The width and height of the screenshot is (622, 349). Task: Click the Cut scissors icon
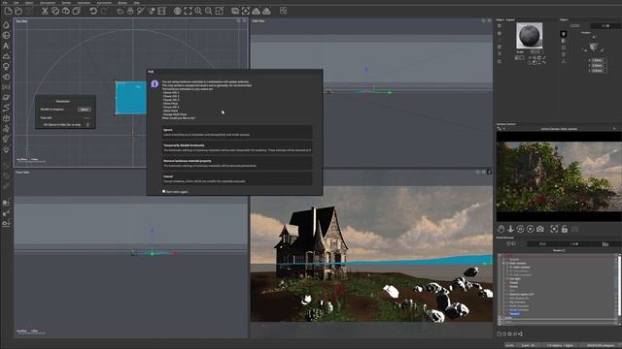pyautogui.click(x=45, y=11)
